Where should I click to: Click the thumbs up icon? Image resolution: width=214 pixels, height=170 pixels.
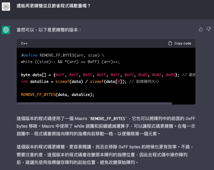(201, 29)
